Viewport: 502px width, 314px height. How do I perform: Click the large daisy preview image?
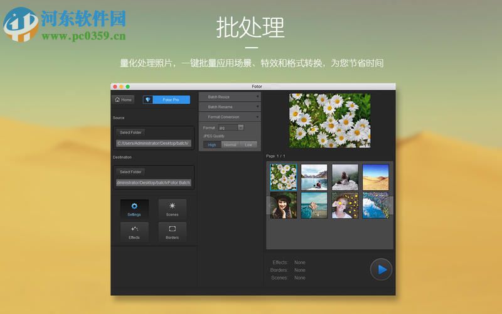click(330, 121)
